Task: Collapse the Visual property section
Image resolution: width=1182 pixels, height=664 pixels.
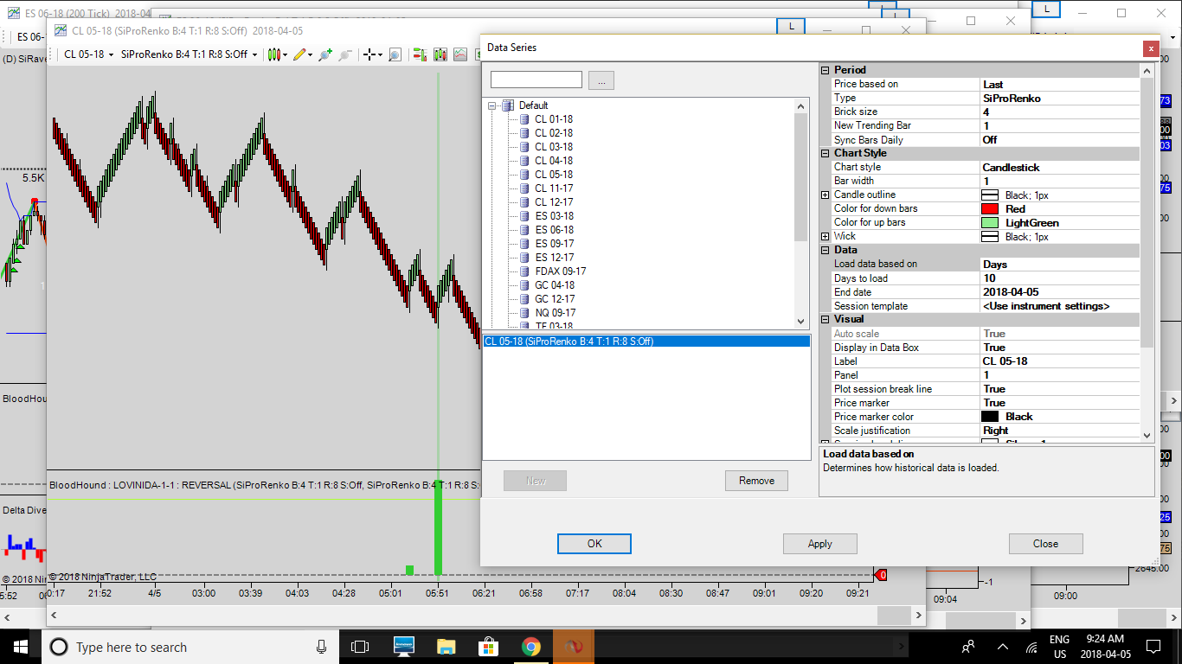Action: (825, 319)
